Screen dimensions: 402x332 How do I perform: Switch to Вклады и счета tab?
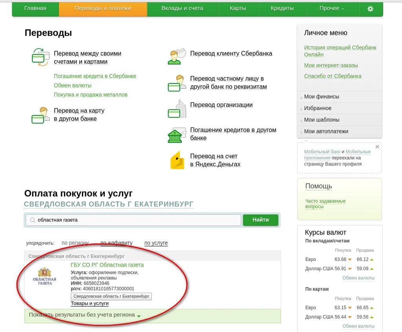[x=182, y=9]
